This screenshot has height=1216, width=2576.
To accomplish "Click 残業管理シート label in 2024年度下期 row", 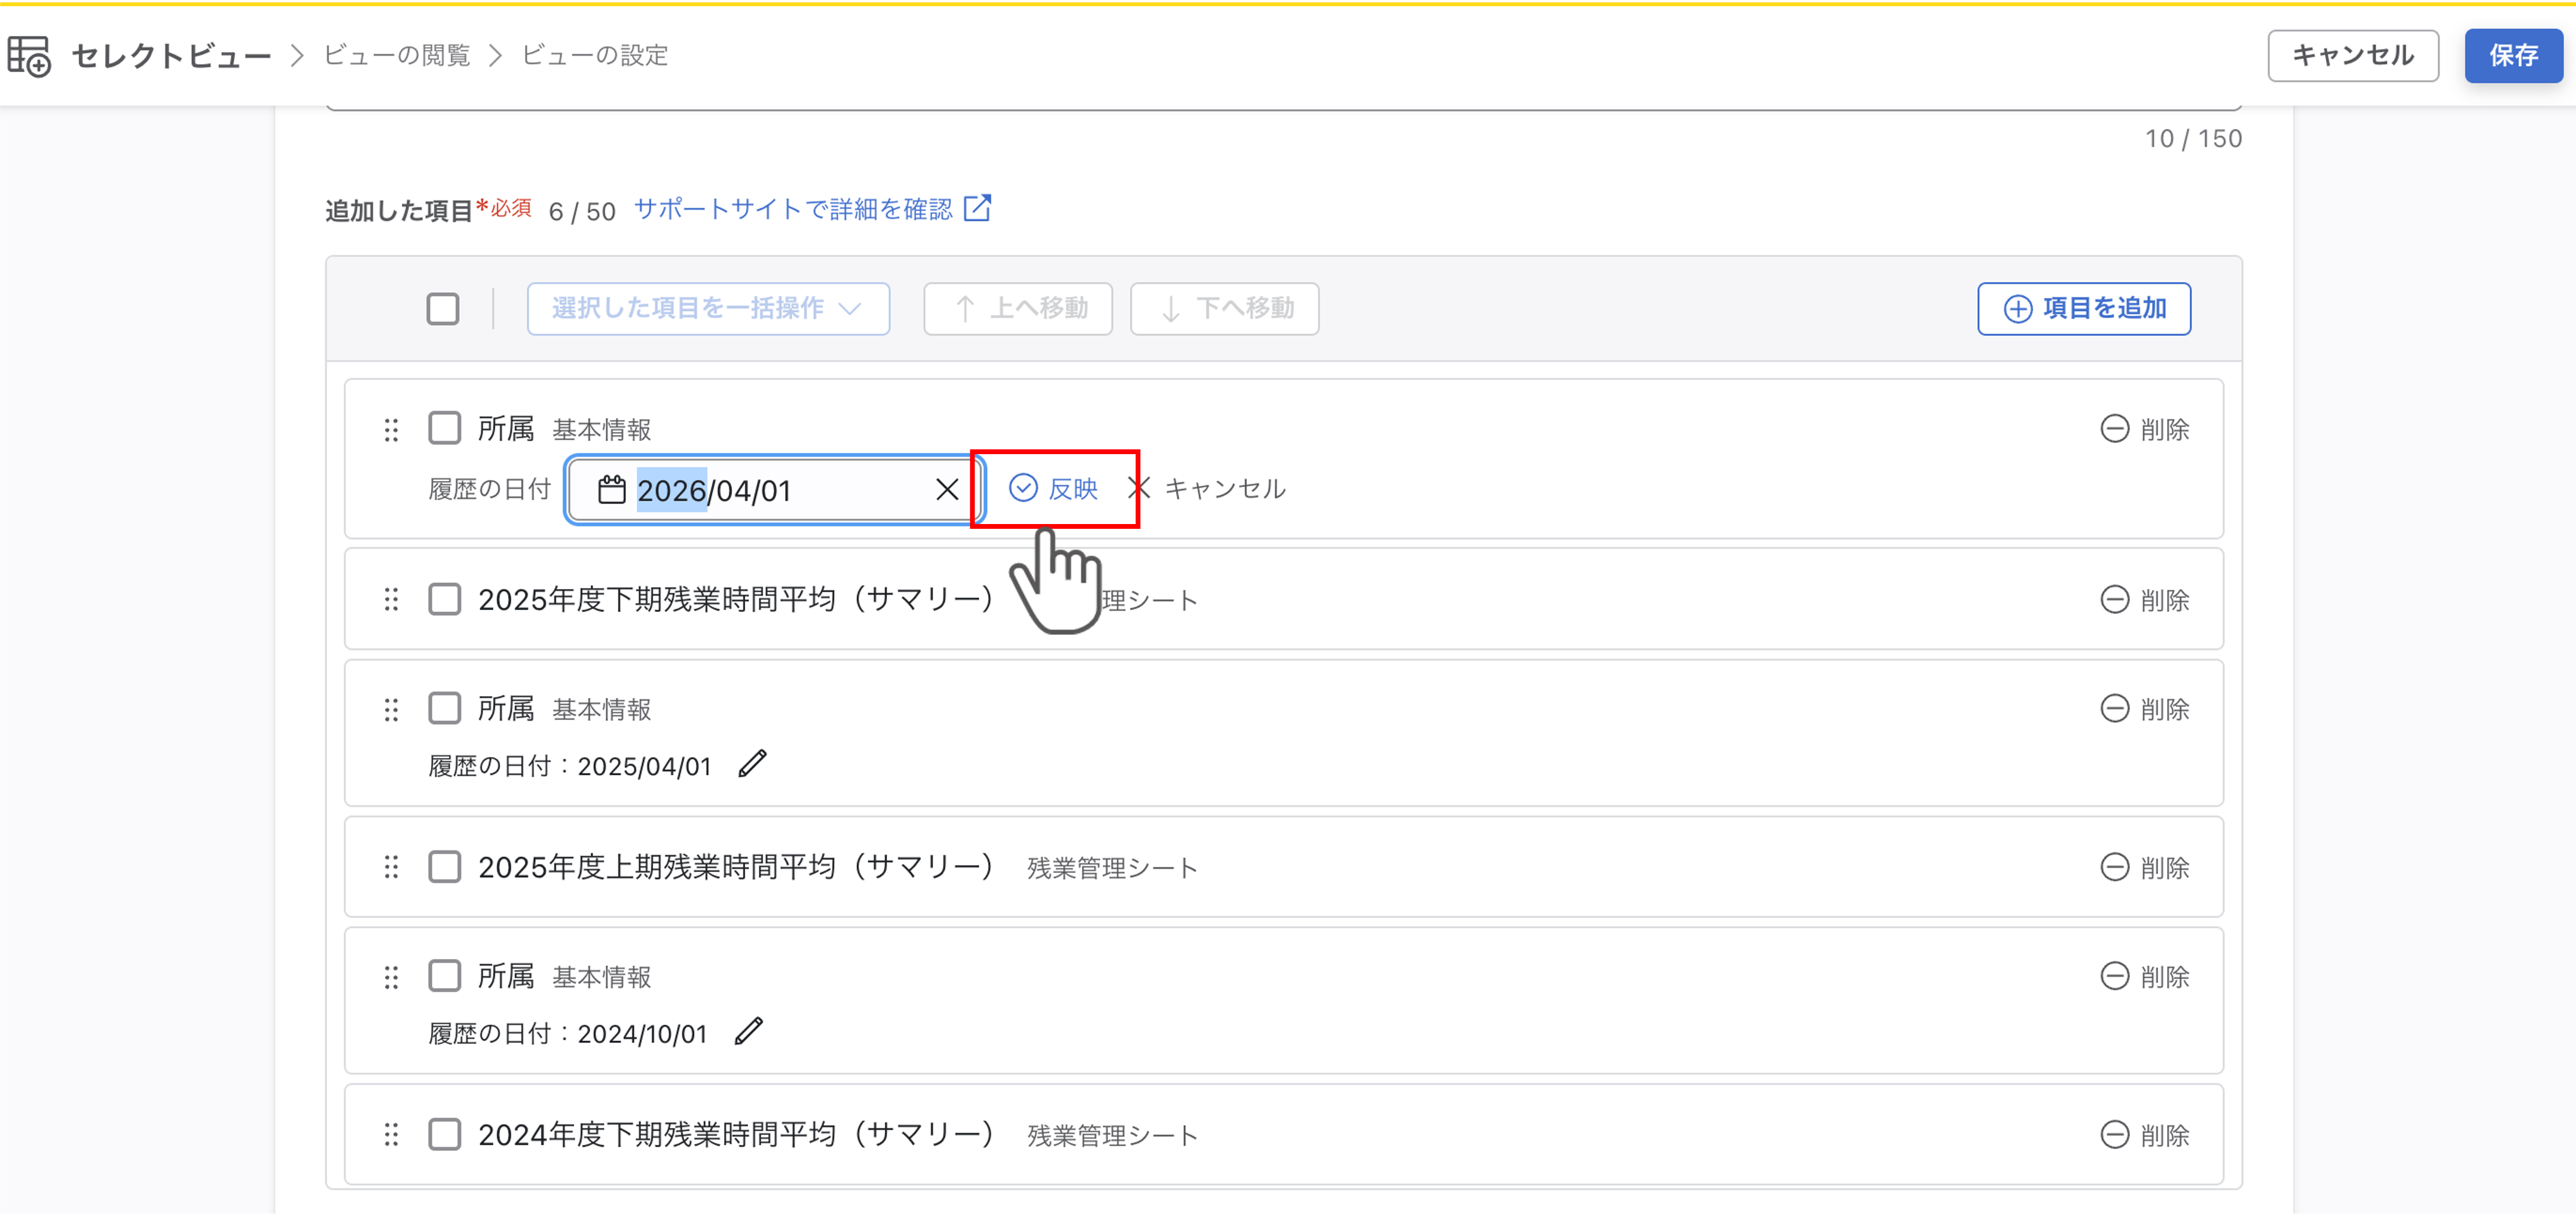I will (1112, 1136).
